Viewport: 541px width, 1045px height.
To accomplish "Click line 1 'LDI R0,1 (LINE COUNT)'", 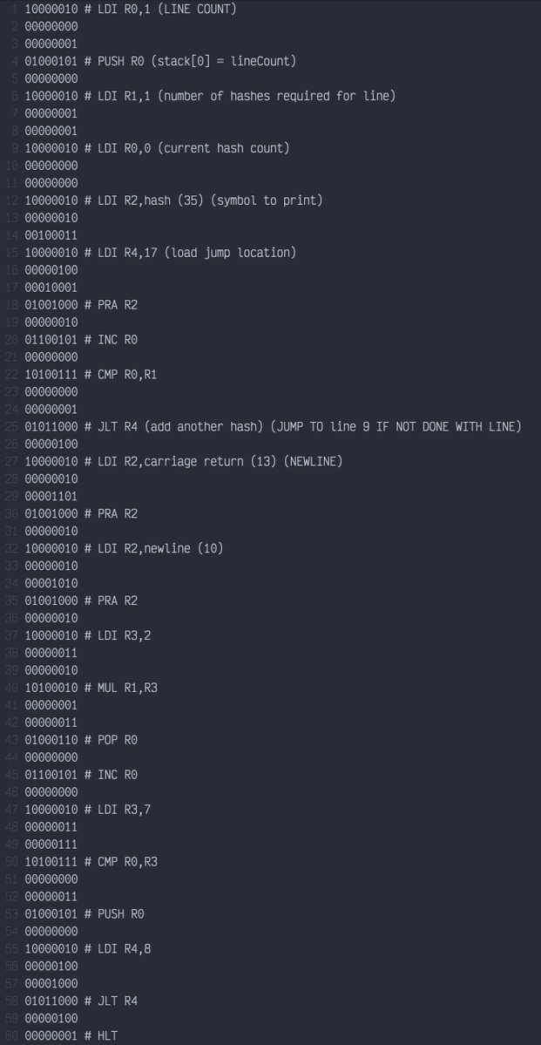I will (131, 9).
